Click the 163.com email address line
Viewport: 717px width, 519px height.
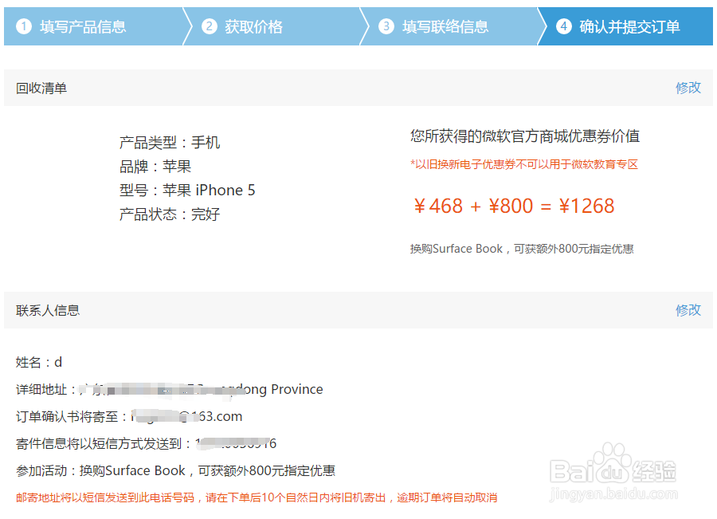point(129,416)
